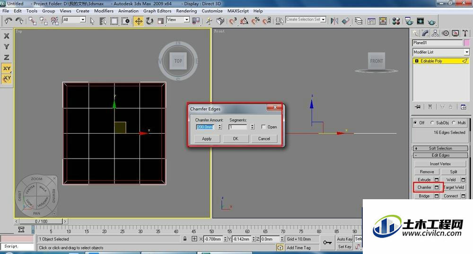Toggle the Angle Snap icon

[244, 21]
